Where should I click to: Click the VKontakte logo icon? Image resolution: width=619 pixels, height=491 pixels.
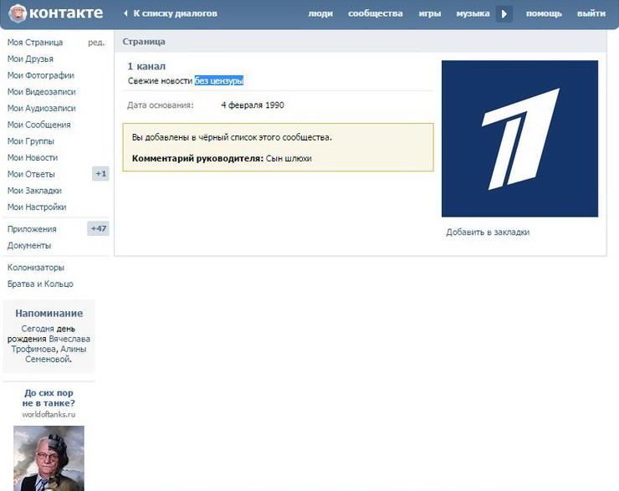[x=18, y=13]
